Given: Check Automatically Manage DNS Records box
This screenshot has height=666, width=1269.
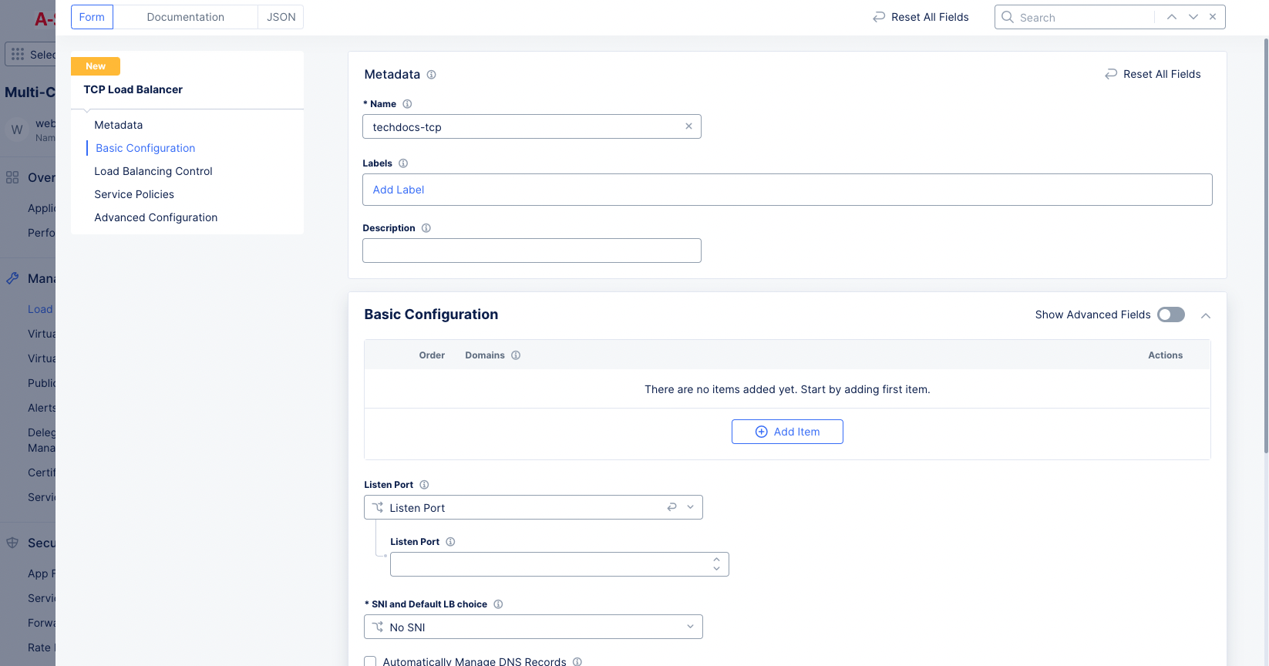Looking at the screenshot, I should (x=370, y=661).
